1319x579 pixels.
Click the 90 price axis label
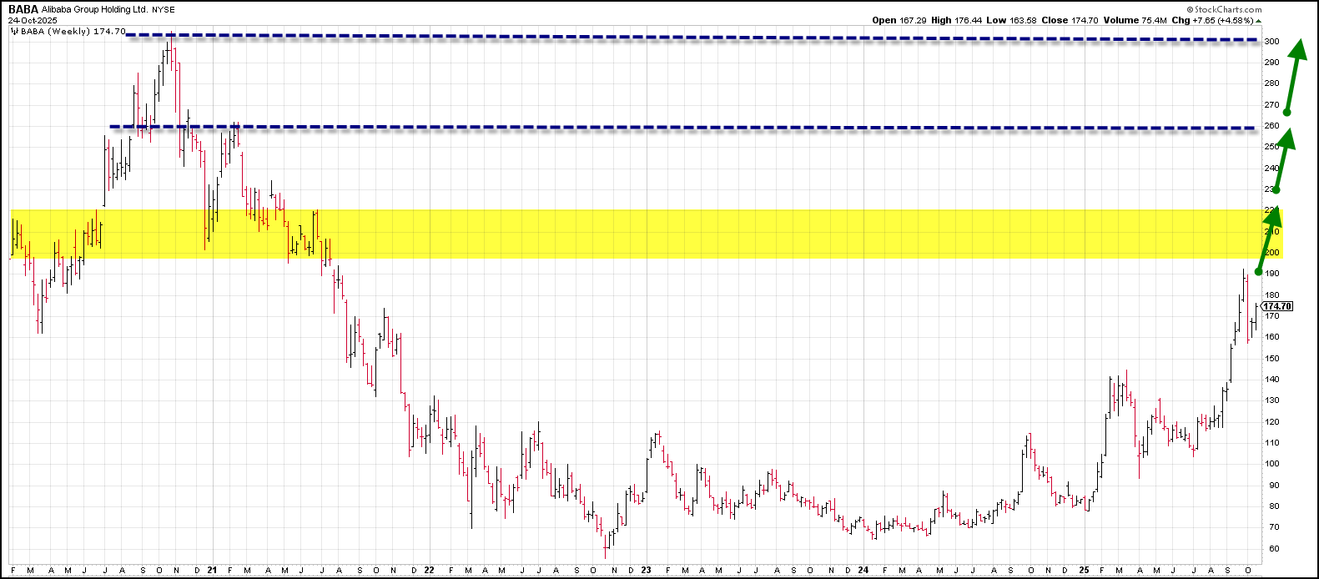(x=1274, y=485)
